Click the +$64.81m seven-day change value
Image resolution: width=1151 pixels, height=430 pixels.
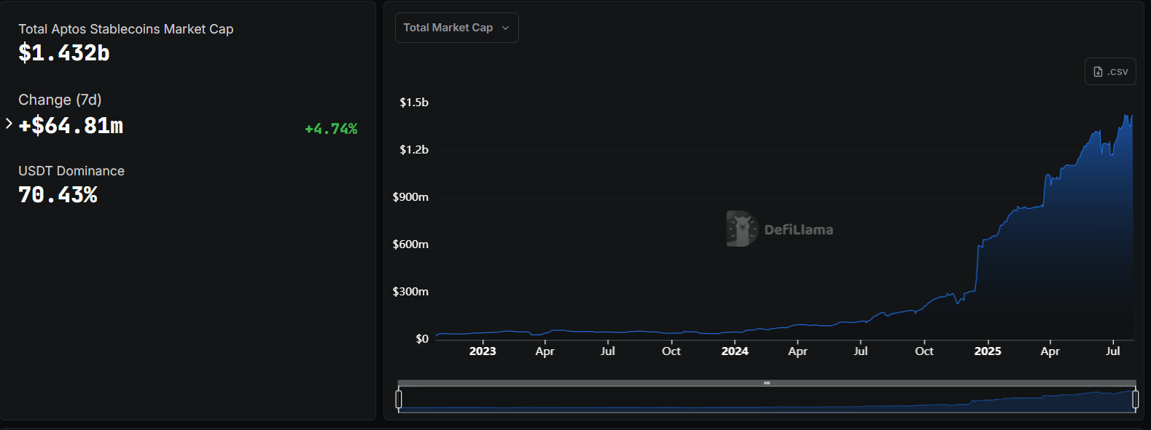pos(71,126)
